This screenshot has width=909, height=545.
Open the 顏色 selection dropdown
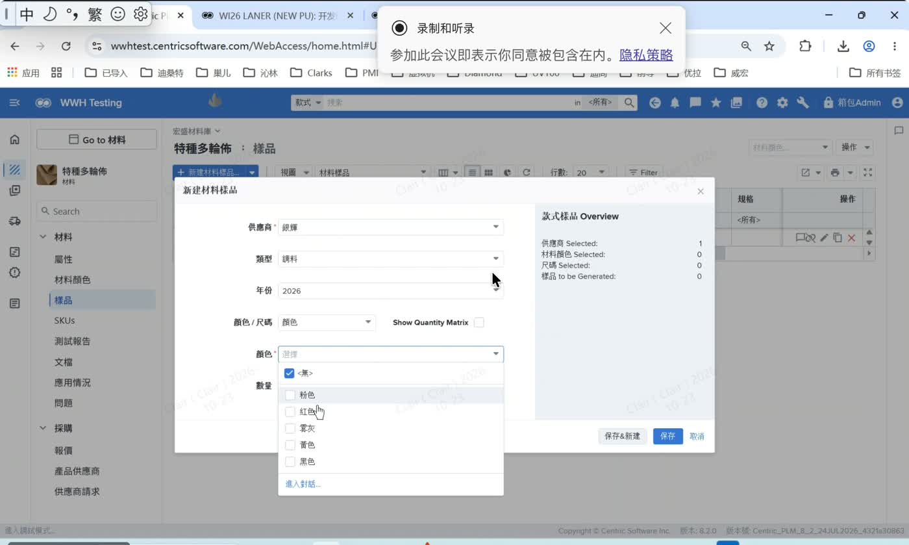point(391,354)
